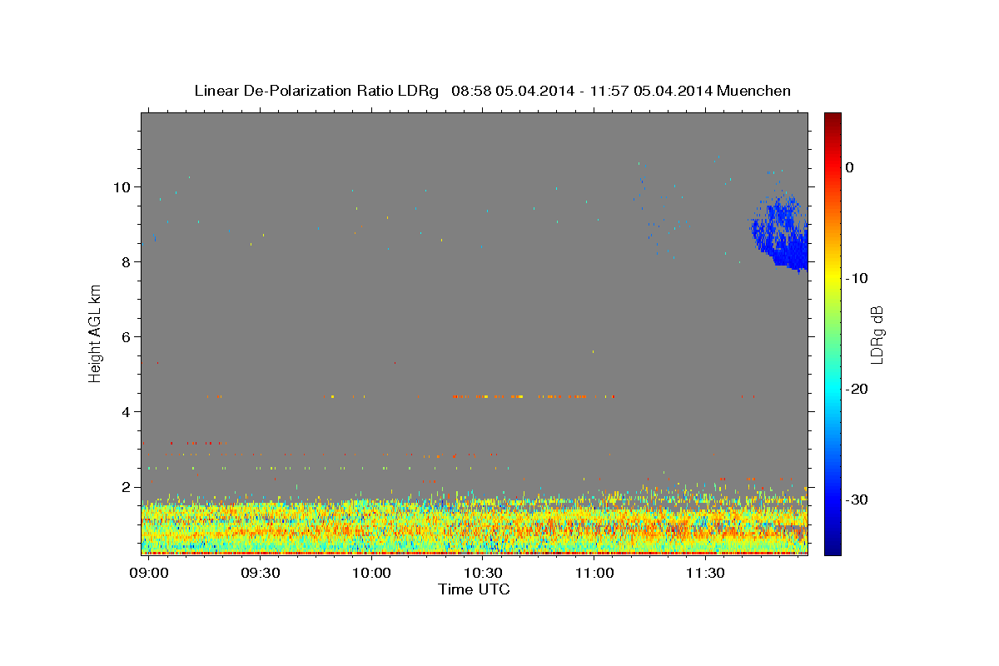Click the 10:30 time tick label
The image size is (999, 666).
pyautogui.click(x=483, y=574)
